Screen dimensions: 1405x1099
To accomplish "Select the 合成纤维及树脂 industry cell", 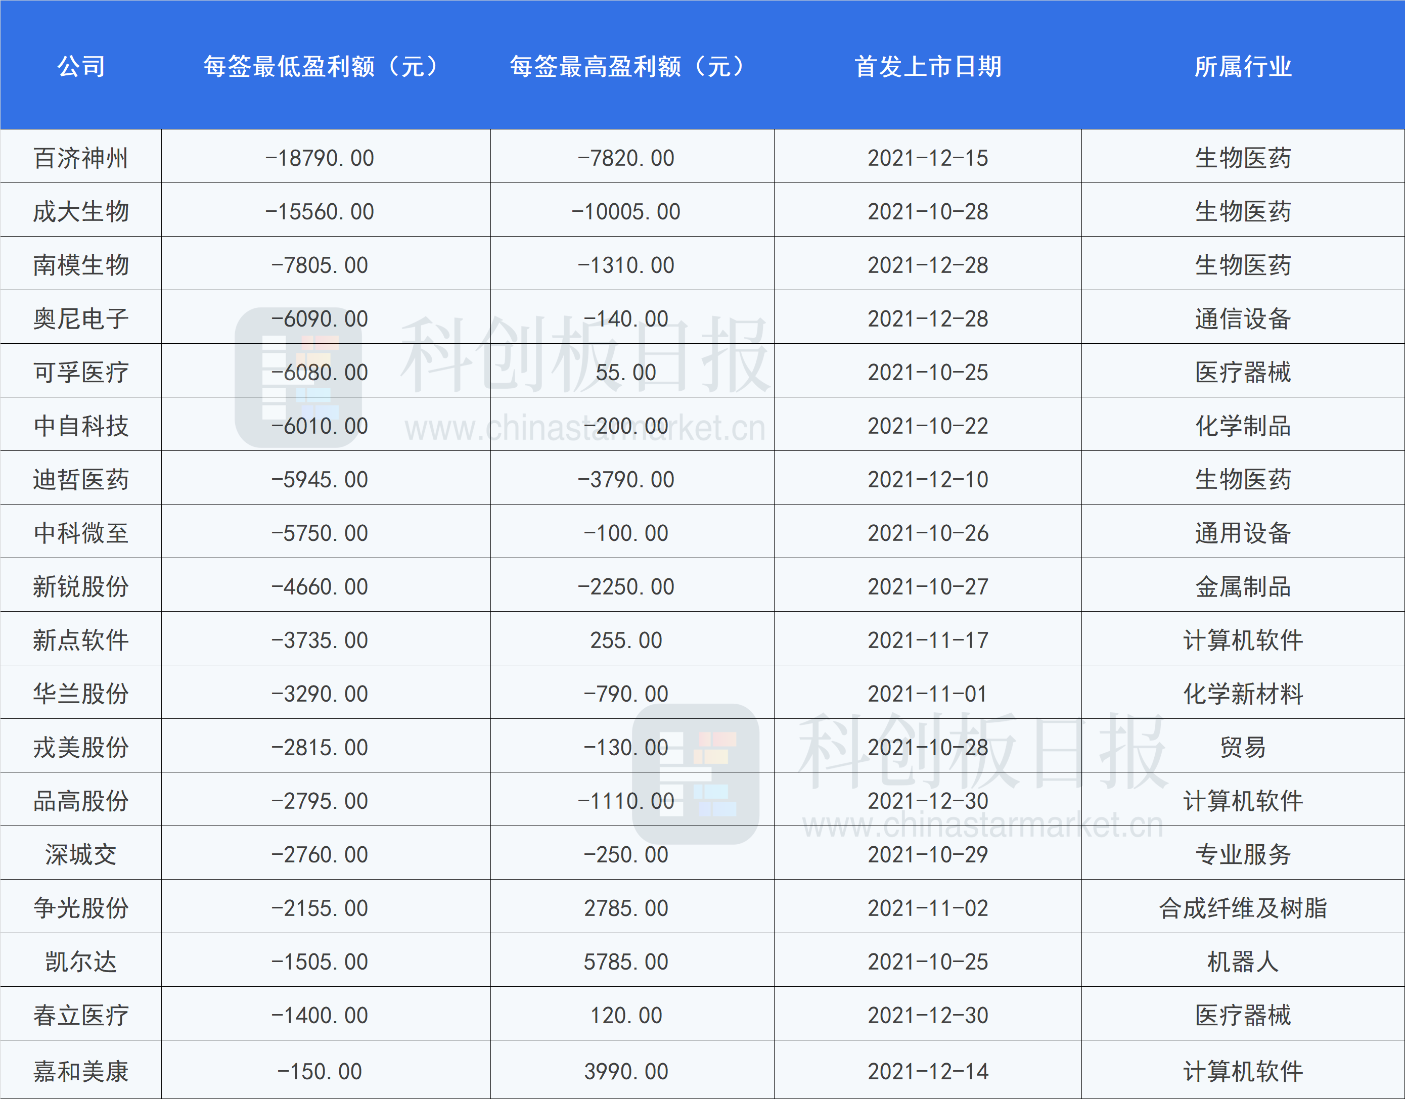I will [1243, 908].
